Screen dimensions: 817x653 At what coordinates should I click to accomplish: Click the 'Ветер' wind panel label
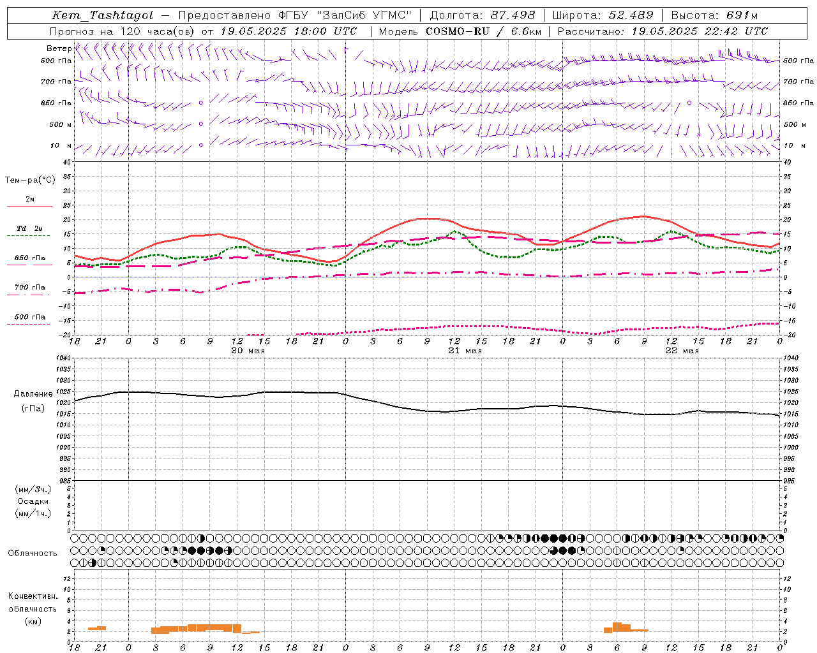point(59,48)
